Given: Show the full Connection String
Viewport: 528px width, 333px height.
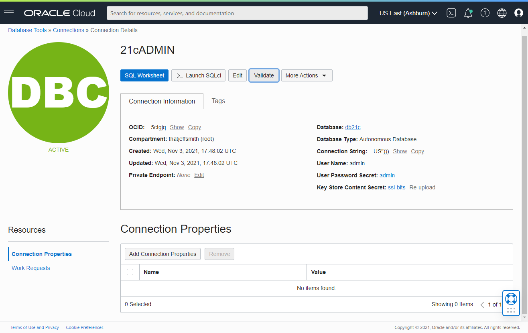Looking at the screenshot, I should click(x=400, y=151).
